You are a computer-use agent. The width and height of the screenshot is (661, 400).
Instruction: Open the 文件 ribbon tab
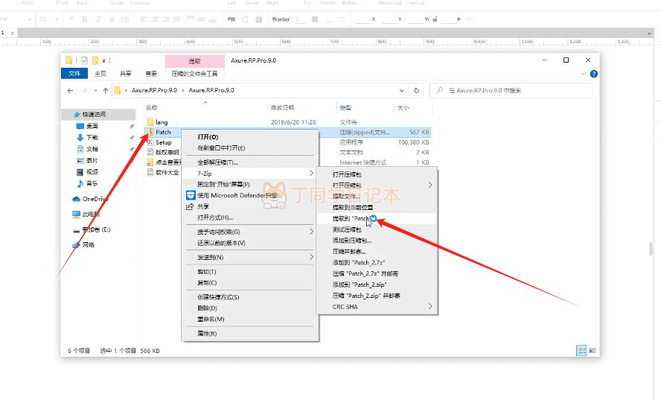(74, 74)
